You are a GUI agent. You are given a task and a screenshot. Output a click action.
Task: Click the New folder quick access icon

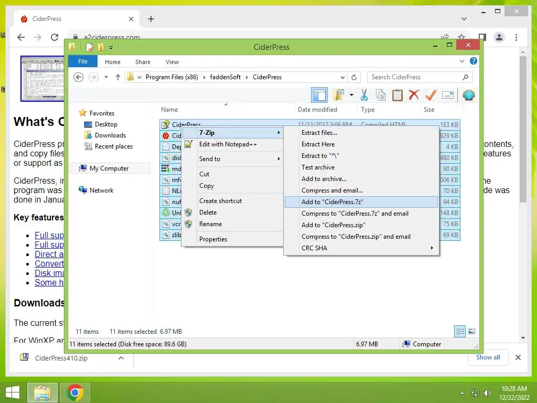point(101,47)
